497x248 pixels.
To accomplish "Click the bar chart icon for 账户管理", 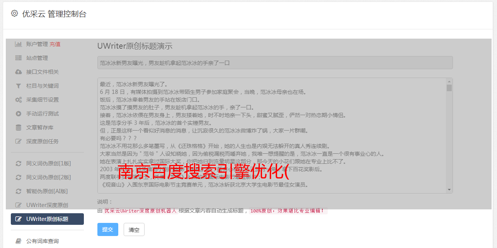I will point(18,44).
